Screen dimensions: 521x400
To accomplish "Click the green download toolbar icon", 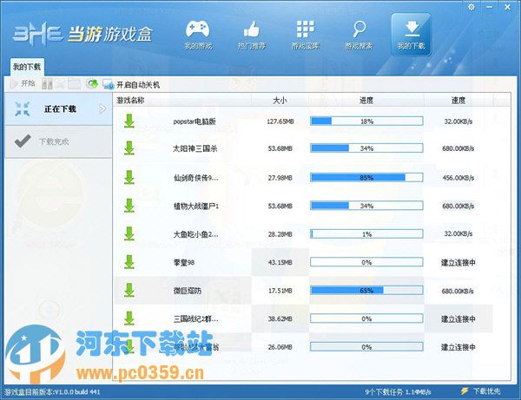I will tap(92, 83).
